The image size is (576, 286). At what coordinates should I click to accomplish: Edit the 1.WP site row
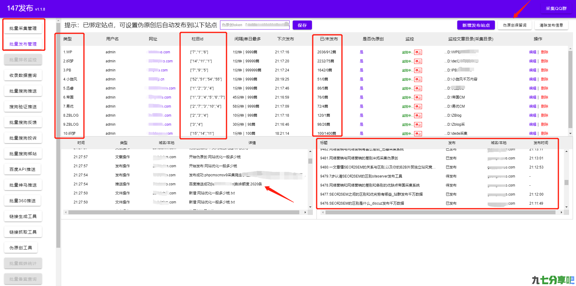coord(533,52)
